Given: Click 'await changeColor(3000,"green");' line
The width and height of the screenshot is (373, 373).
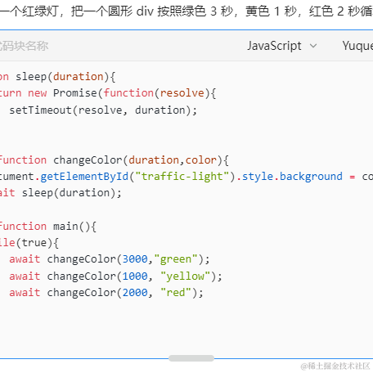Looking at the screenshot, I should click(x=110, y=259).
